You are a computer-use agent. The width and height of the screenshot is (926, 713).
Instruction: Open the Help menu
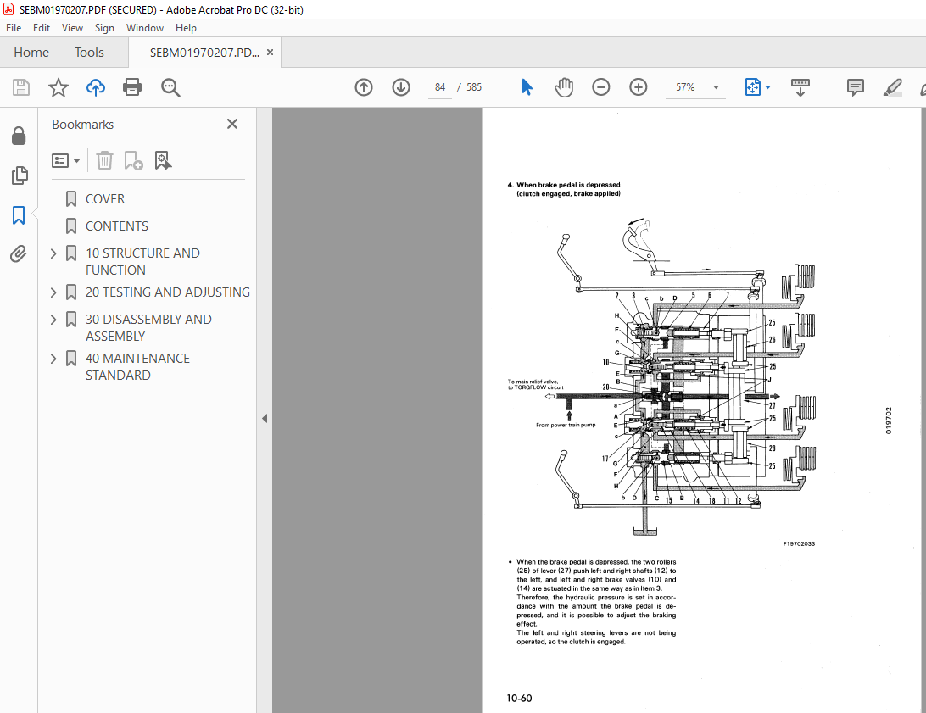coord(186,28)
